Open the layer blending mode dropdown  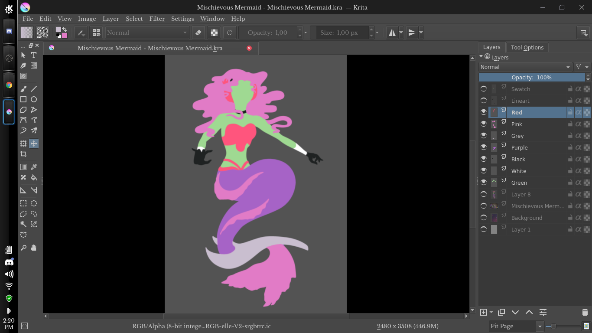tap(525, 67)
